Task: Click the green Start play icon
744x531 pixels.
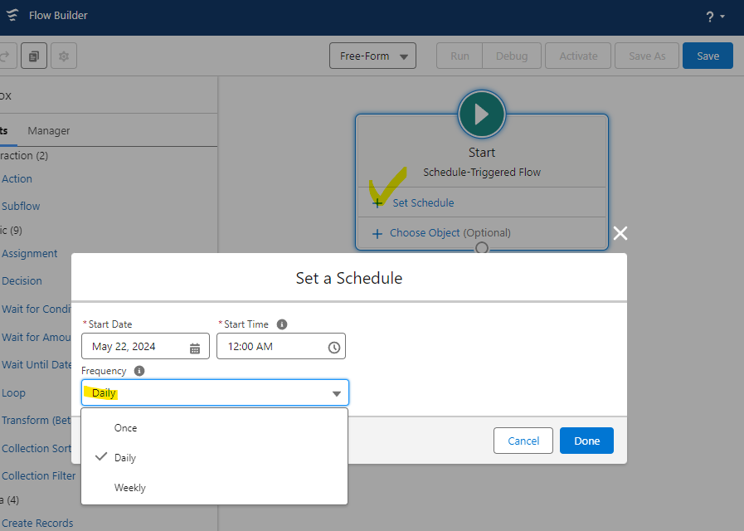Action: coord(482,114)
